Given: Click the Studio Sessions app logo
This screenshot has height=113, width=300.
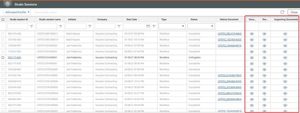Looking at the screenshot, I should pyautogui.click(x=7, y=4).
